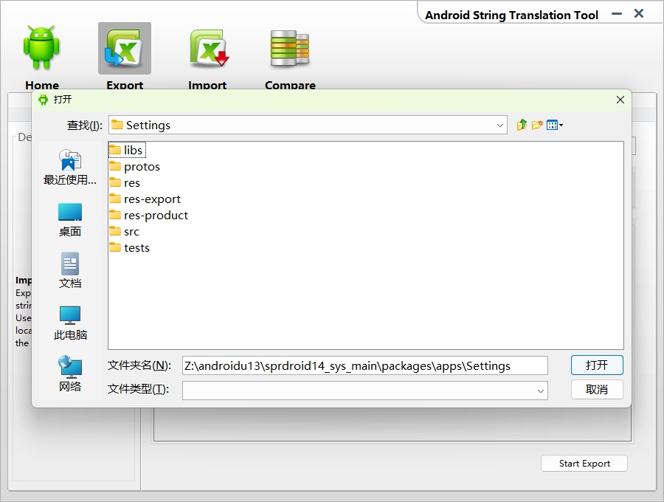Viewport: 664px width, 502px height.
Task: Select the res folder
Action: coord(125,183)
